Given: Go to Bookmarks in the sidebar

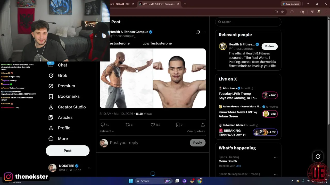Looking at the screenshot, I should pos(64,96).
